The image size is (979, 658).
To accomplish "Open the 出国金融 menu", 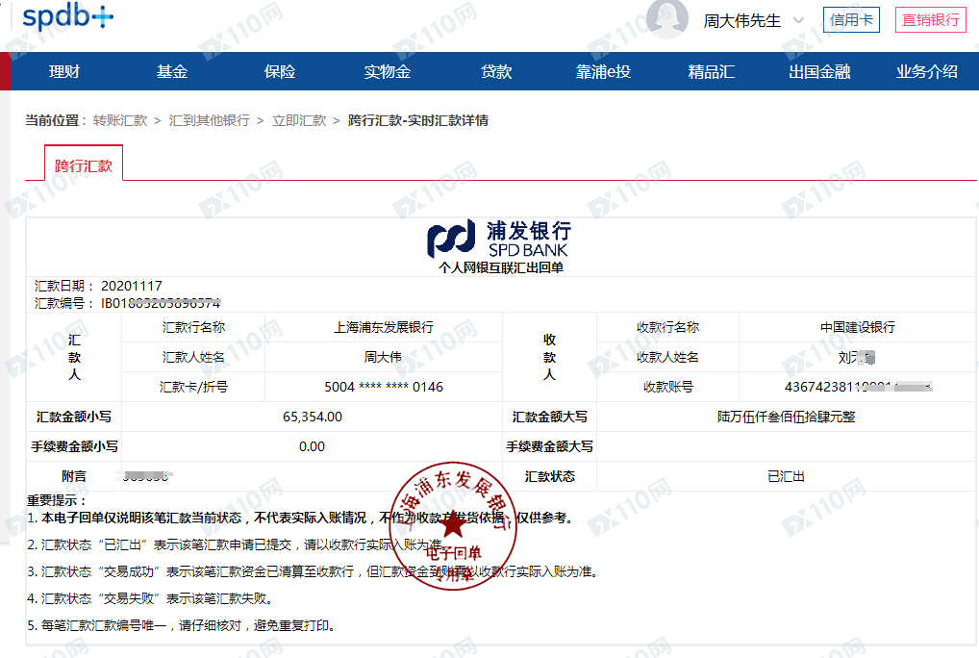I will click(x=819, y=72).
